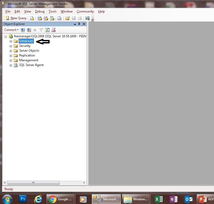Open the Tools menu

[52, 11]
